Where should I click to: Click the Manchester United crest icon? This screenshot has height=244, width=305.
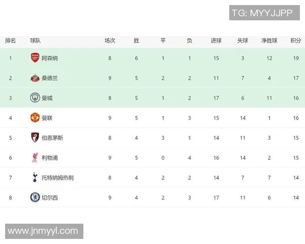(x=35, y=117)
